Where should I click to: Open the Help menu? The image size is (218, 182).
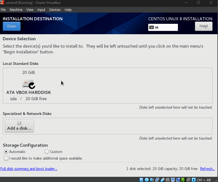pos(68,10)
